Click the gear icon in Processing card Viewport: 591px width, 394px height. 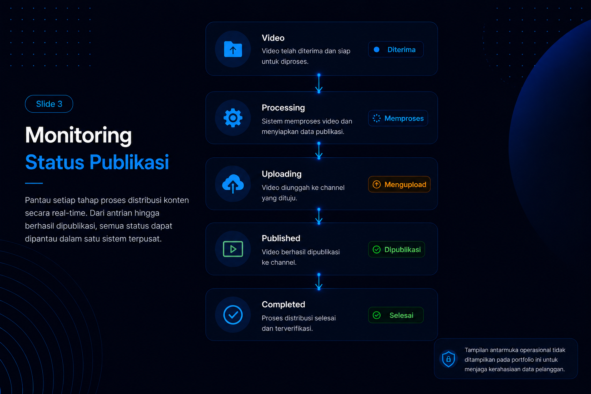coord(233,118)
